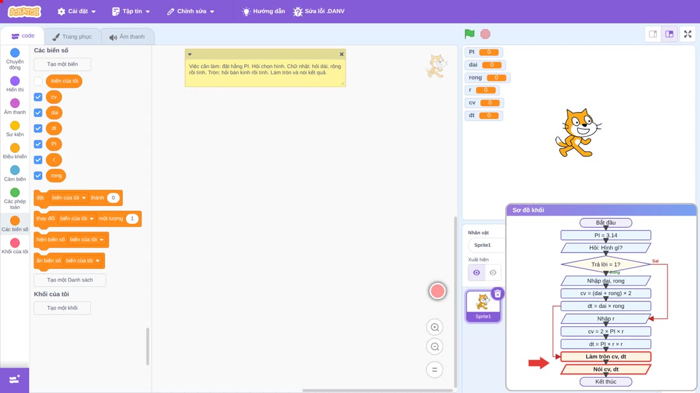This screenshot has height=393, width=700.
Task: Hide the sprite using the crossed-eye icon
Action: [493, 273]
